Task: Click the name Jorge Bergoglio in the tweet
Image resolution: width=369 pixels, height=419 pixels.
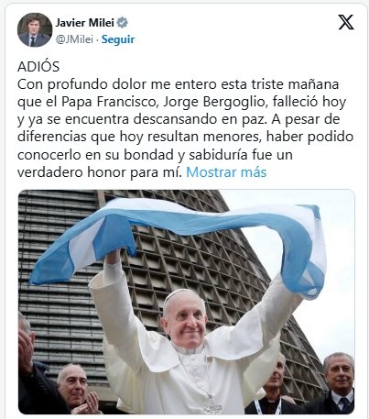Action: pos(214,102)
